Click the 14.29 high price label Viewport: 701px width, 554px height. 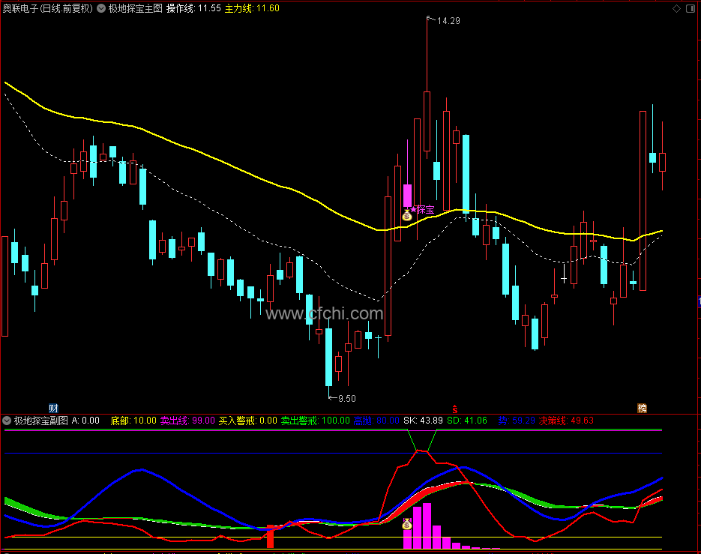click(448, 20)
